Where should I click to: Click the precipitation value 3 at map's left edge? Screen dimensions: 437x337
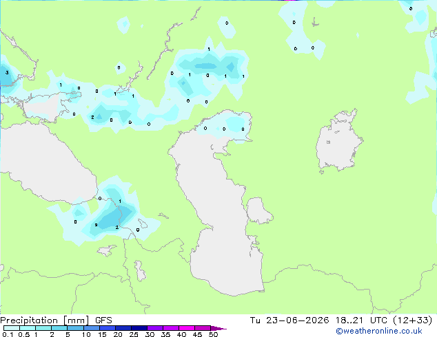7,73
